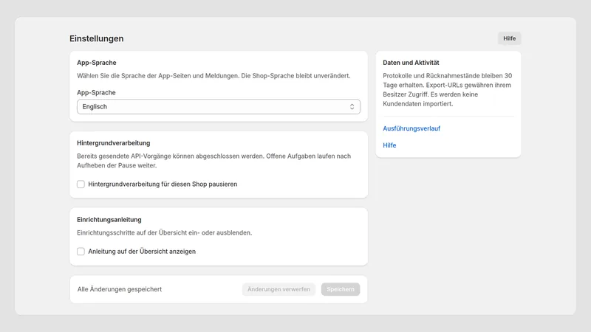Open the App-Sprache dropdown showing Englisch
This screenshot has height=332, width=591.
pyautogui.click(x=218, y=106)
